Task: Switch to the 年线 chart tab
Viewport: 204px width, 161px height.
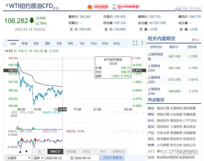Action: pos(24,44)
